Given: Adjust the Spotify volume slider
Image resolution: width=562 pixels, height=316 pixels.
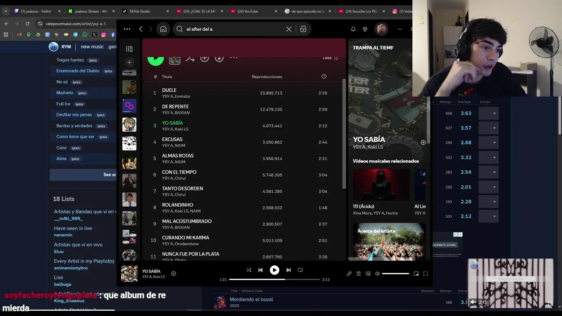Looking at the screenshot, I should pyautogui.click(x=396, y=273).
